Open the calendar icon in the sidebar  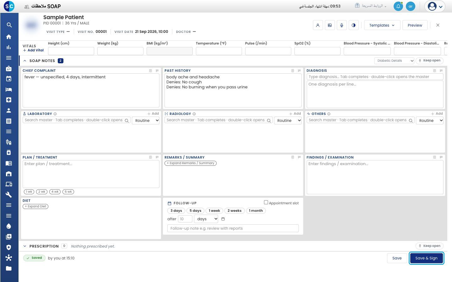point(9,79)
